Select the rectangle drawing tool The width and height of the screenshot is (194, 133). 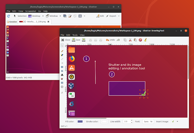(62, 67)
